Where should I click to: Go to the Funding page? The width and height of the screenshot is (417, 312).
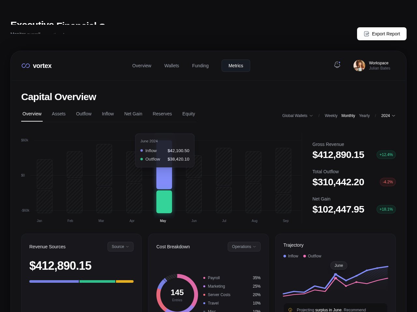click(x=200, y=66)
